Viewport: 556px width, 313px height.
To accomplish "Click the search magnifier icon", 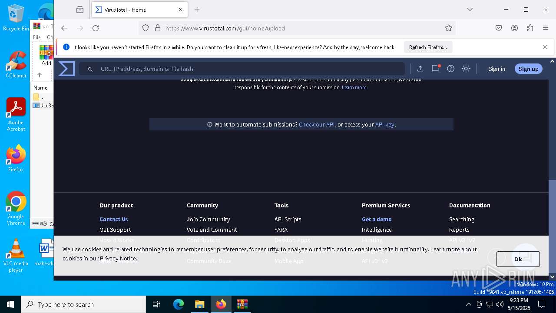I will pos(90,69).
